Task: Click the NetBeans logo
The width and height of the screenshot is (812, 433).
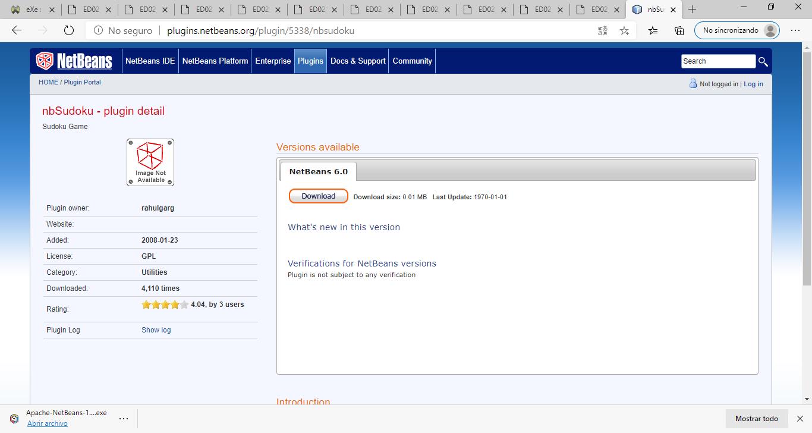Action: 74,61
